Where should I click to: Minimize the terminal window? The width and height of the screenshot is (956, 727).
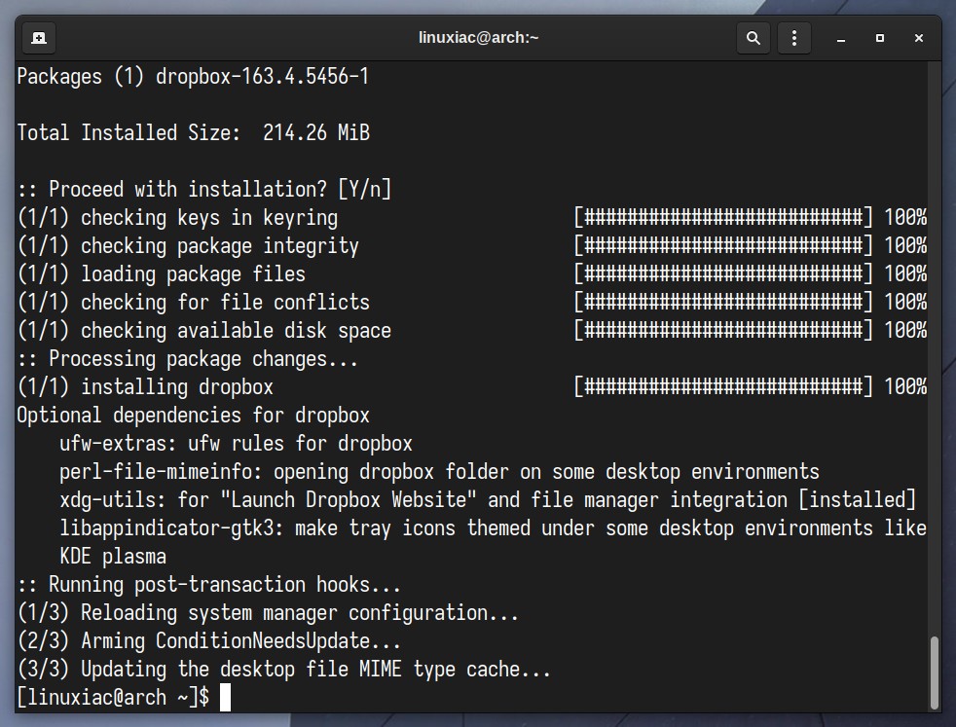coord(841,38)
